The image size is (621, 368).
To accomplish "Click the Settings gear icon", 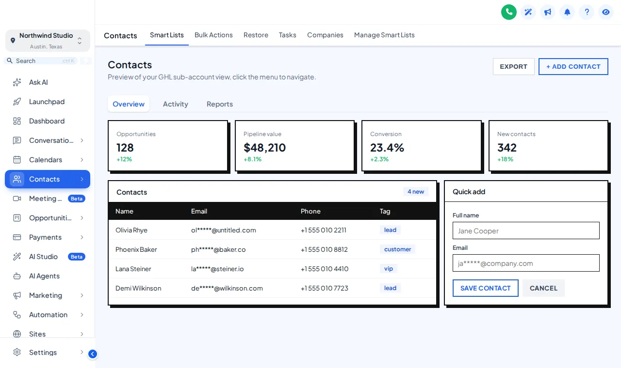I will [x=17, y=353].
